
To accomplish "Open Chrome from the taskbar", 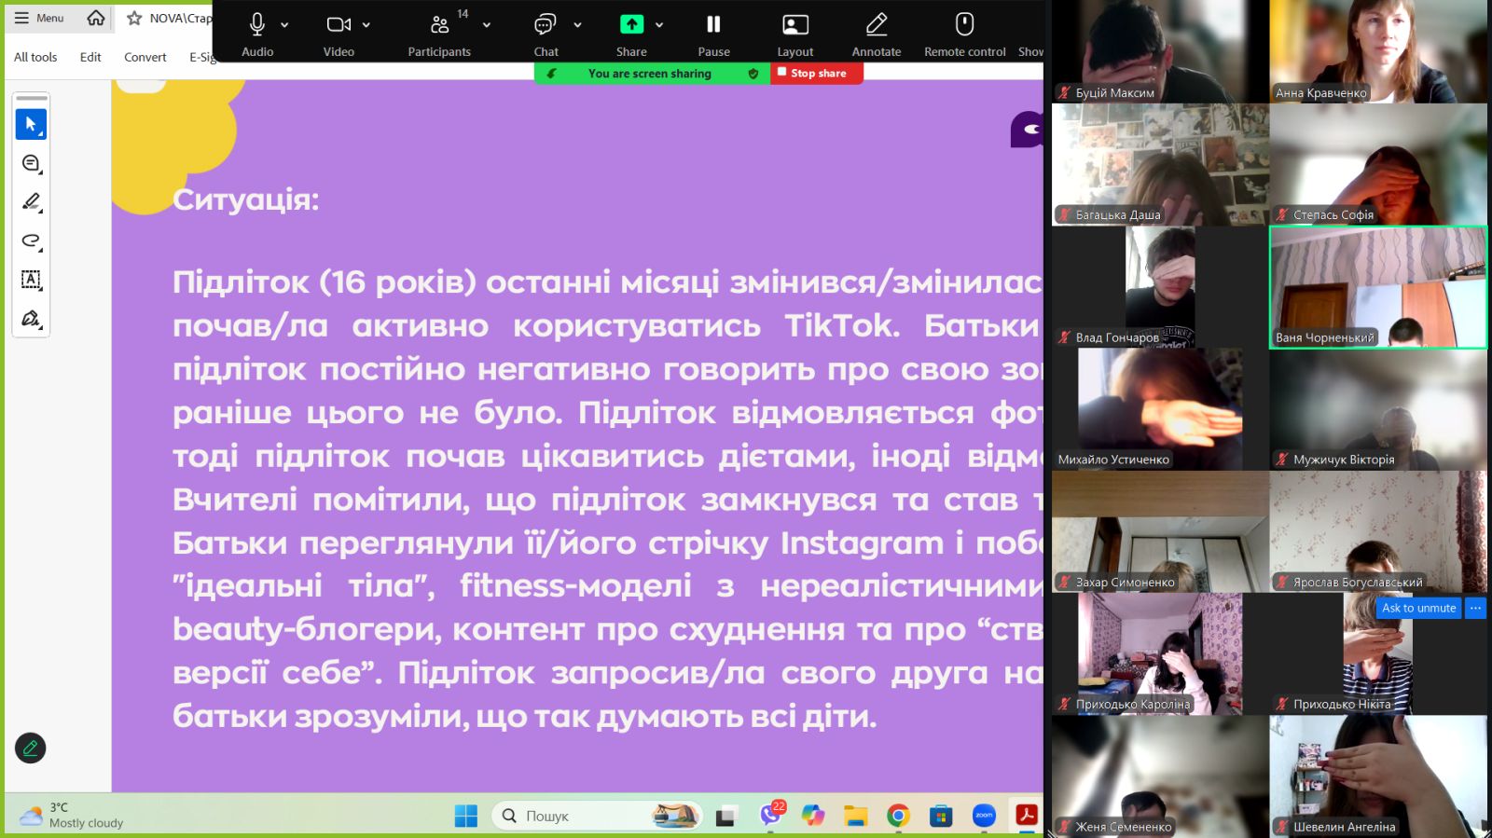I will tap(898, 816).
